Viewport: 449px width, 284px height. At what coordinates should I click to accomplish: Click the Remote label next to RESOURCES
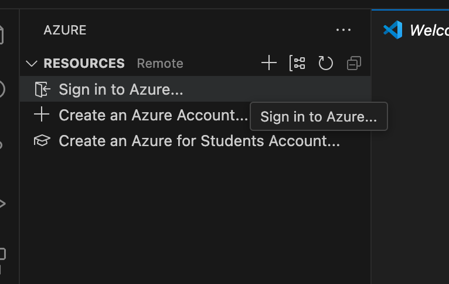pyautogui.click(x=160, y=63)
